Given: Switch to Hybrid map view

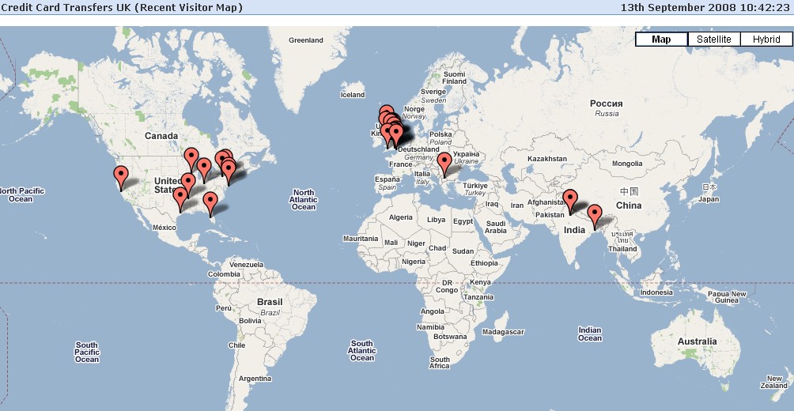Looking at the screenshot, I should pyautogui.click(x=766, y=40).
